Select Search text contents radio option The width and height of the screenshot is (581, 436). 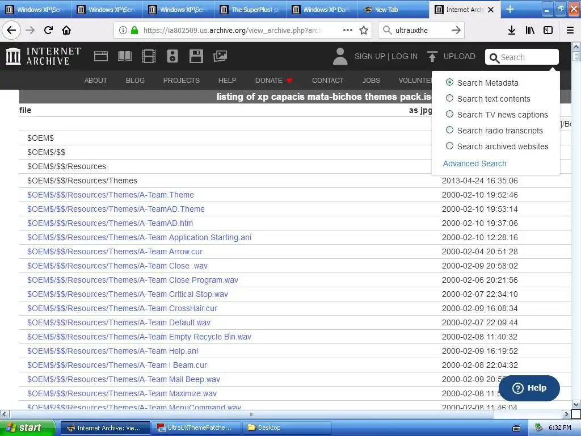pyautogui.click(x=449, y=98)
